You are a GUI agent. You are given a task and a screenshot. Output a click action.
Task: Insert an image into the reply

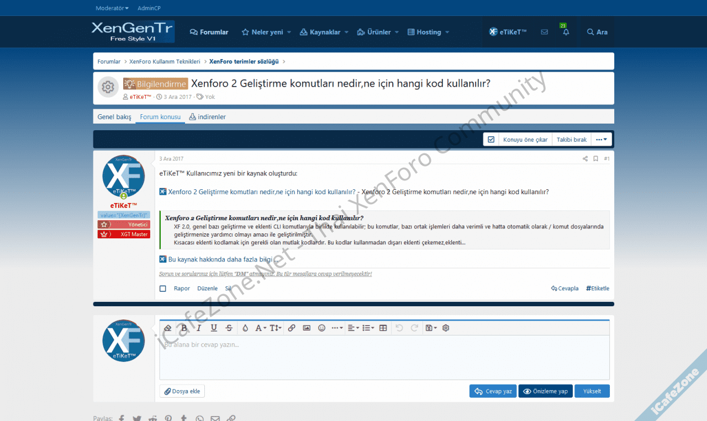307,328
